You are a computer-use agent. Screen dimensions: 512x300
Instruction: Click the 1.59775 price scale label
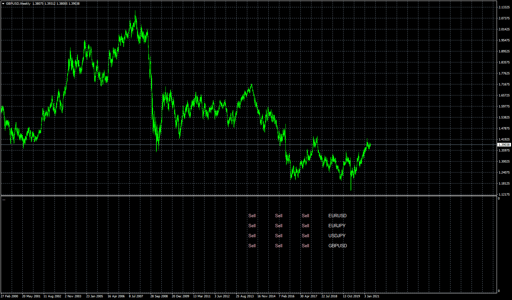504,106
